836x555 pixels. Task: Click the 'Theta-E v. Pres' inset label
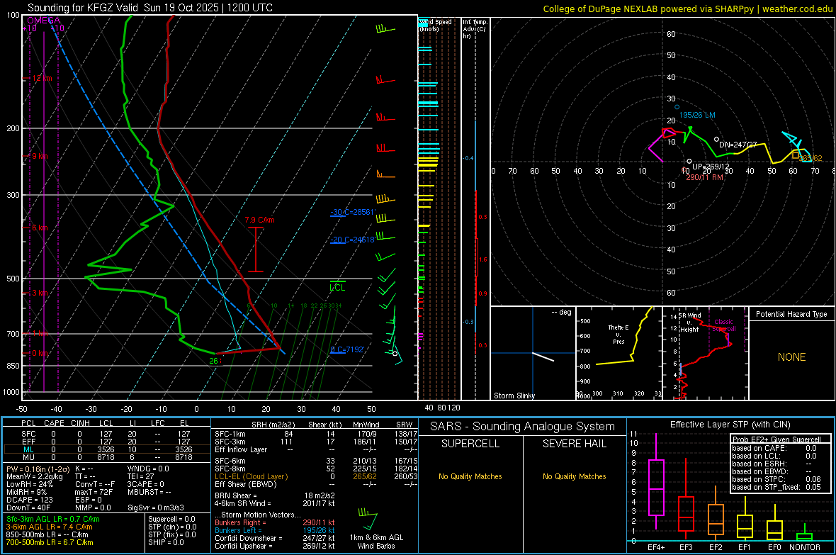tap(618, 334)
